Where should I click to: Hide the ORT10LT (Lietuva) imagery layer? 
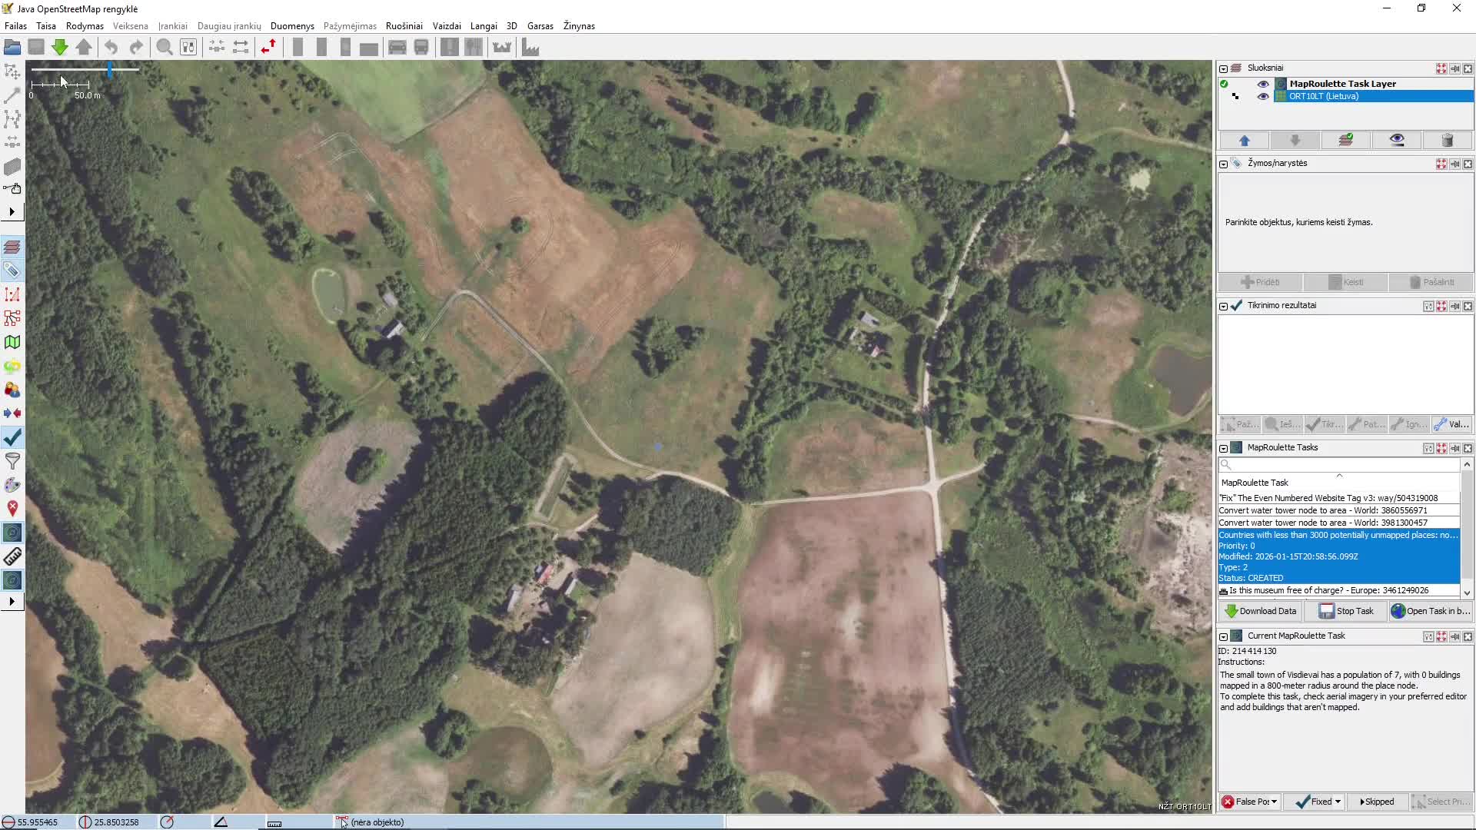tap(1262, 96)
